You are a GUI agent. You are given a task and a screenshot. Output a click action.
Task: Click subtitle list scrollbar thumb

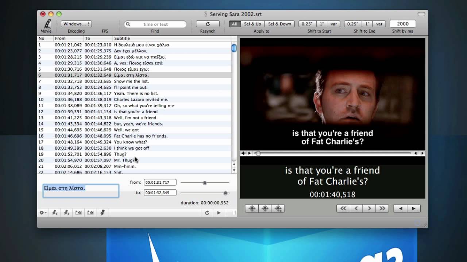[x=234, y=48]
